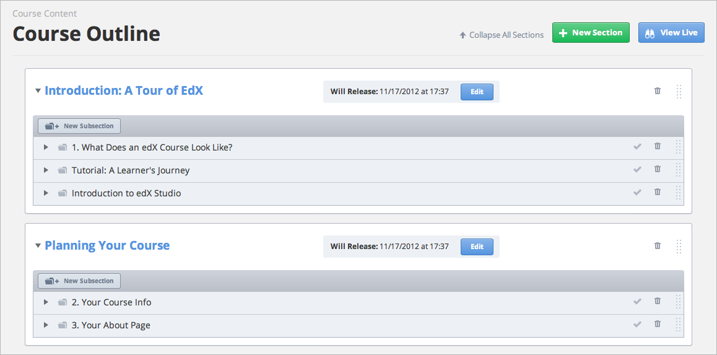Open the Planning Your Course section title
Image resolution: width=717 pixels, height=355 pixels.
click(107, 246)
